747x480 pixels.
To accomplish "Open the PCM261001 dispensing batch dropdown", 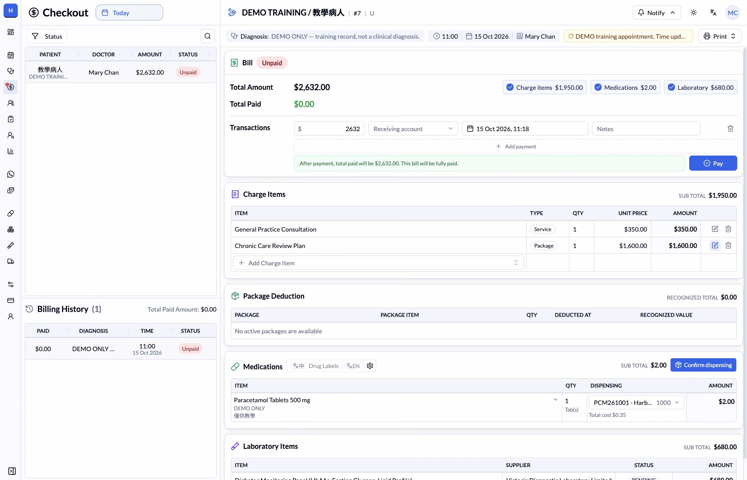I will 636,402.
